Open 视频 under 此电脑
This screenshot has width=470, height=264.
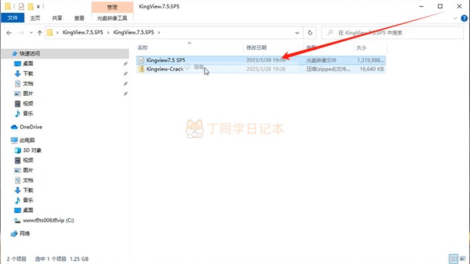point(28,160)
